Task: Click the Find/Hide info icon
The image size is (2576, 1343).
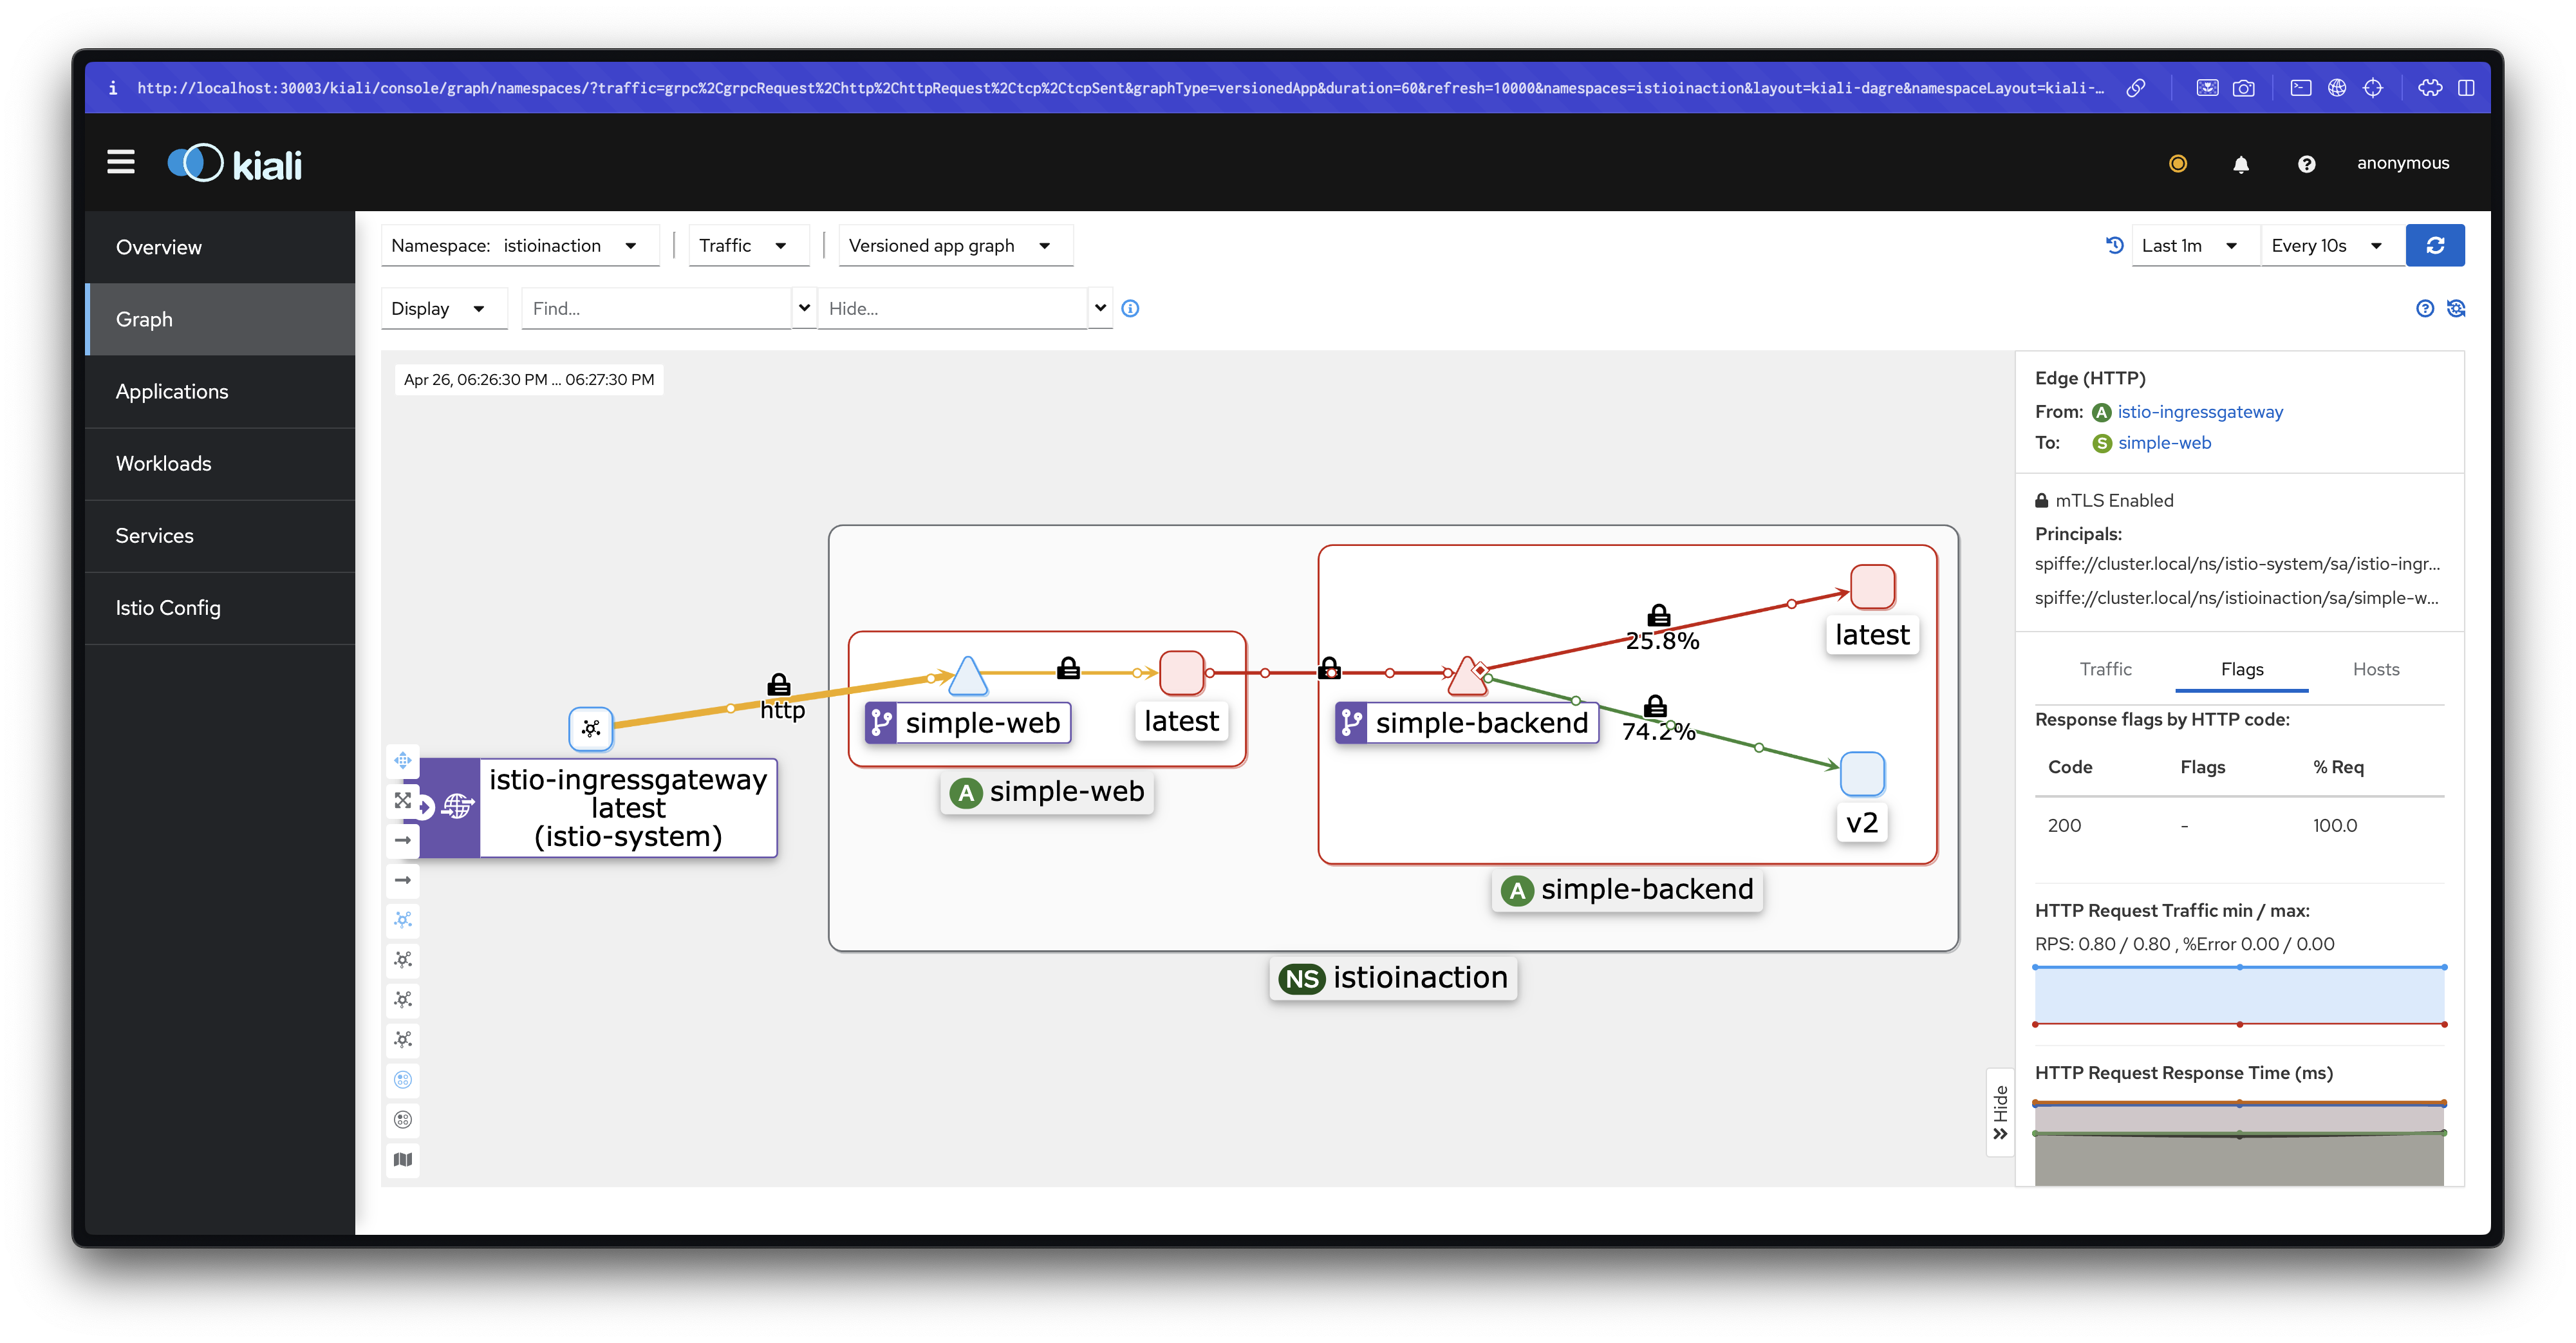Action: click(x=1130, y=308)
